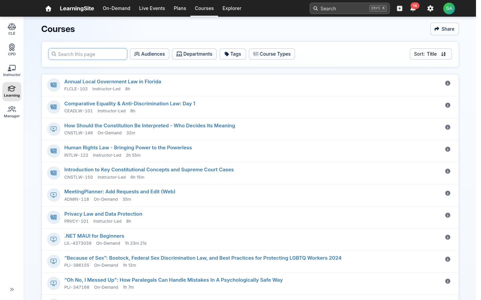Screen dimensions: 481x300
Task: Open How Should the Constitution Be Interpreted
Action: 150,126
